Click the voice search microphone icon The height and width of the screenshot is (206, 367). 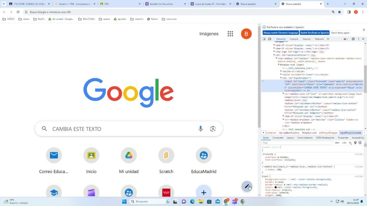[200, 129]
